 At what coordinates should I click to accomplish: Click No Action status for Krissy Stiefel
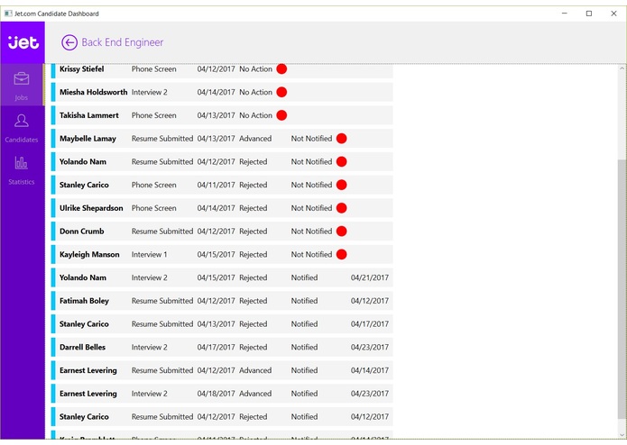255,69
